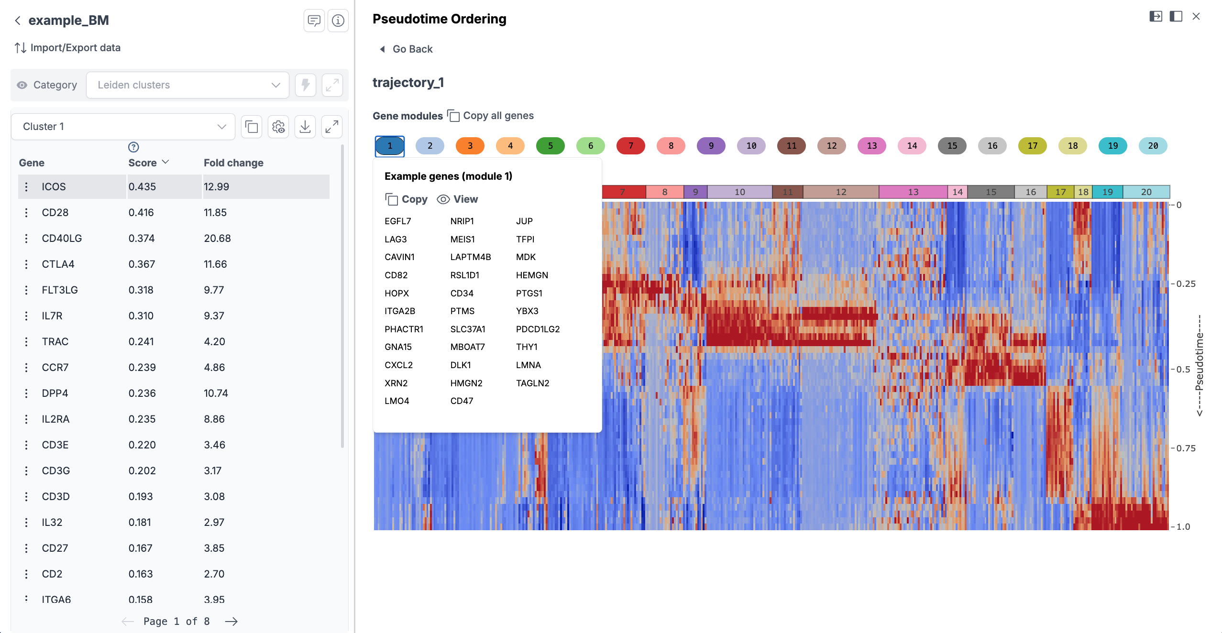
Task: Open the Leiden clusters category dropdown
Action: click(x=187, y=85)
